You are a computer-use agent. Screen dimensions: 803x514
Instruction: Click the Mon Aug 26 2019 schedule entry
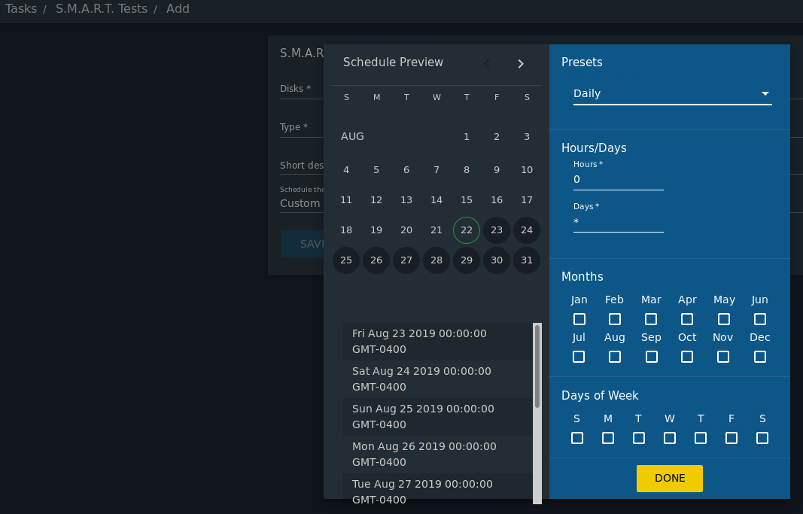pos(438,454)
